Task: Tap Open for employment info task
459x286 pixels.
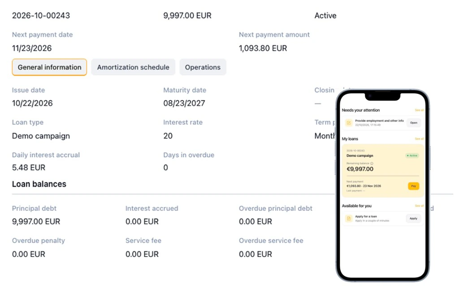Action: point(414,123)
